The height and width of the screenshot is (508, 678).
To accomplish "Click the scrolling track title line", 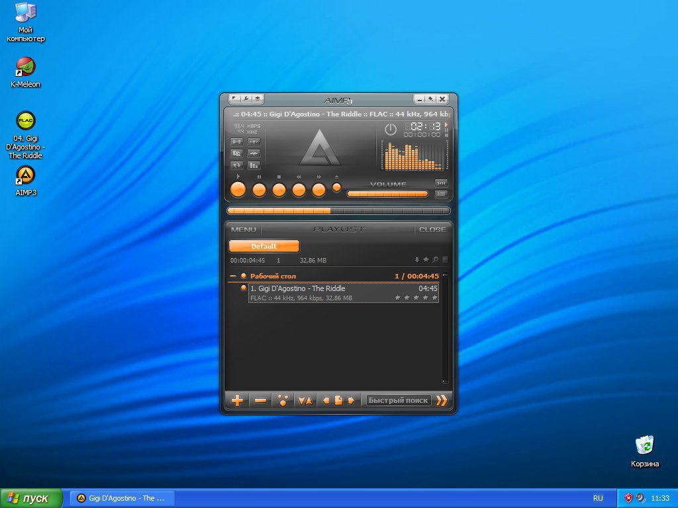I will tap(340, 114).
